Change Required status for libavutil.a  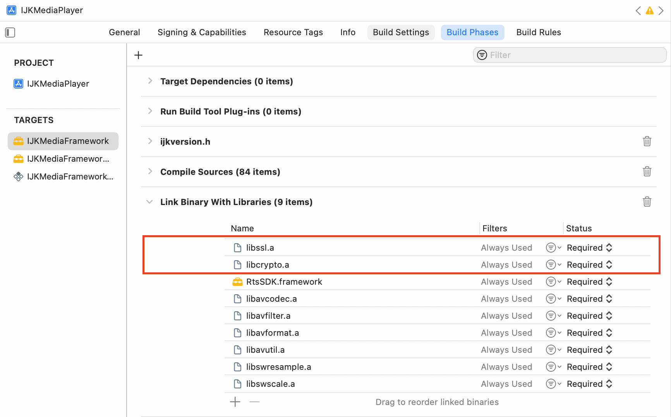(x=589, y=350)
